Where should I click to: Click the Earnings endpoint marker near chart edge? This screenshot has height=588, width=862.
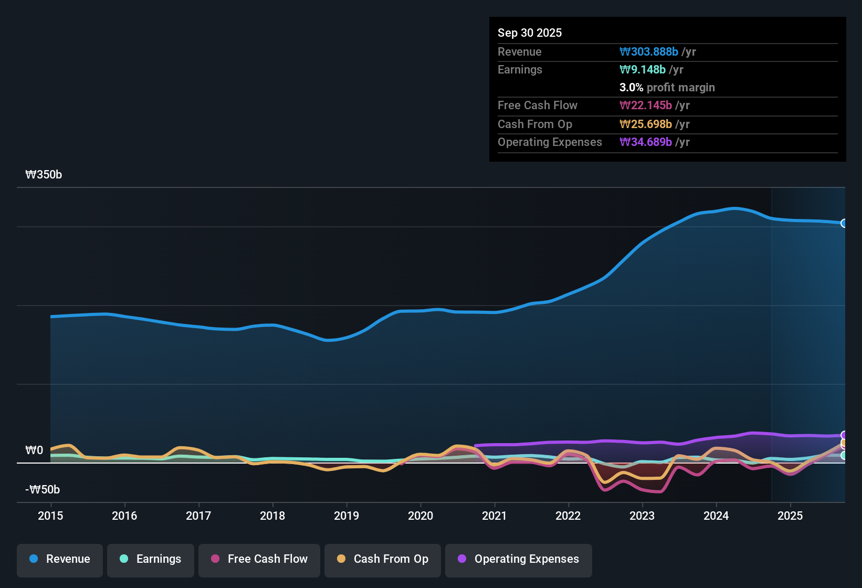[x=843, y=455]
